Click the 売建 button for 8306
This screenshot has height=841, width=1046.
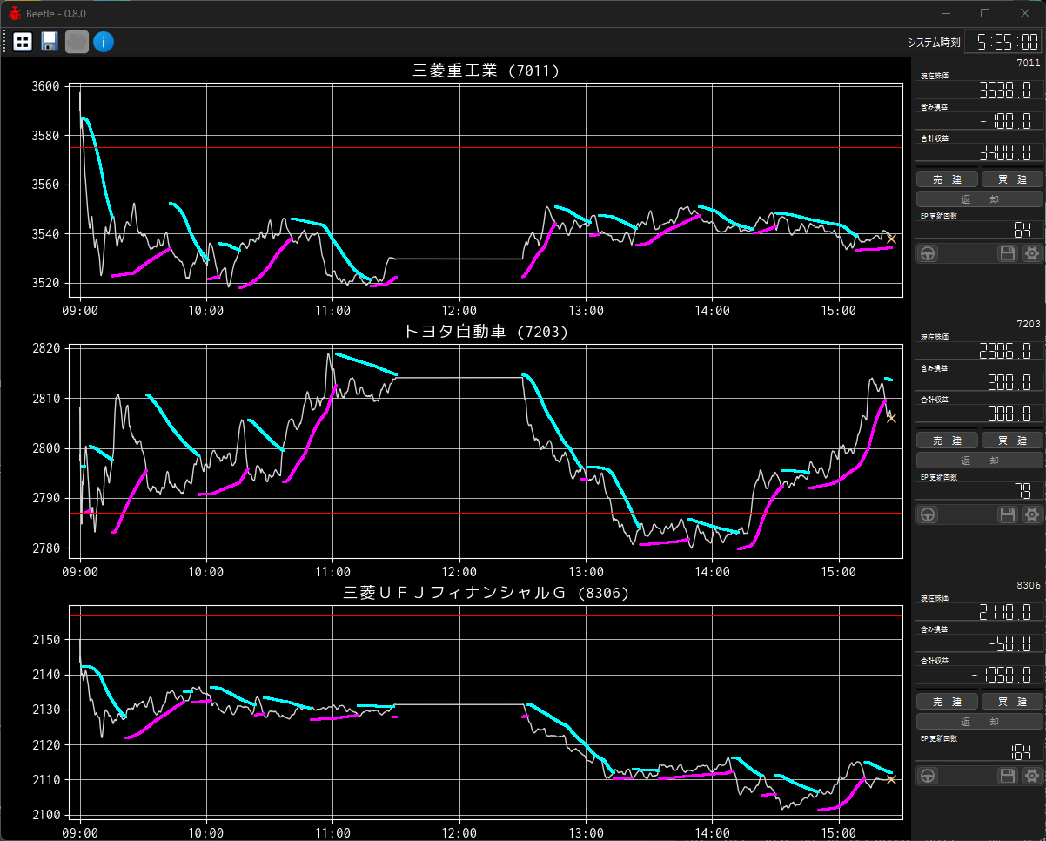pos(948,702)
